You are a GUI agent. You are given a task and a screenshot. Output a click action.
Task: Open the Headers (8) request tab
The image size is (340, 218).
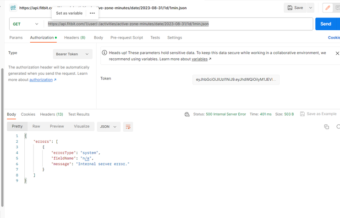(75, 38)
